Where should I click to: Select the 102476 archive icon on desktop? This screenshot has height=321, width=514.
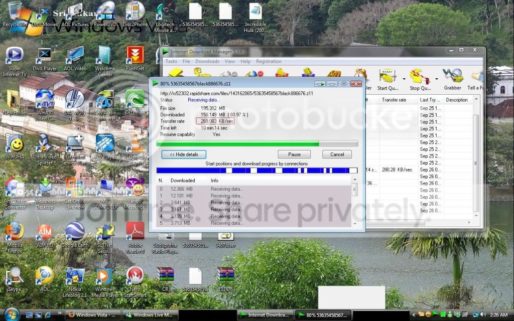(225, 280)
